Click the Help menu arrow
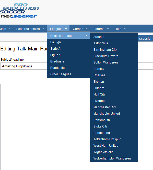This screenshot has width=153, height=170. point(125,28)
